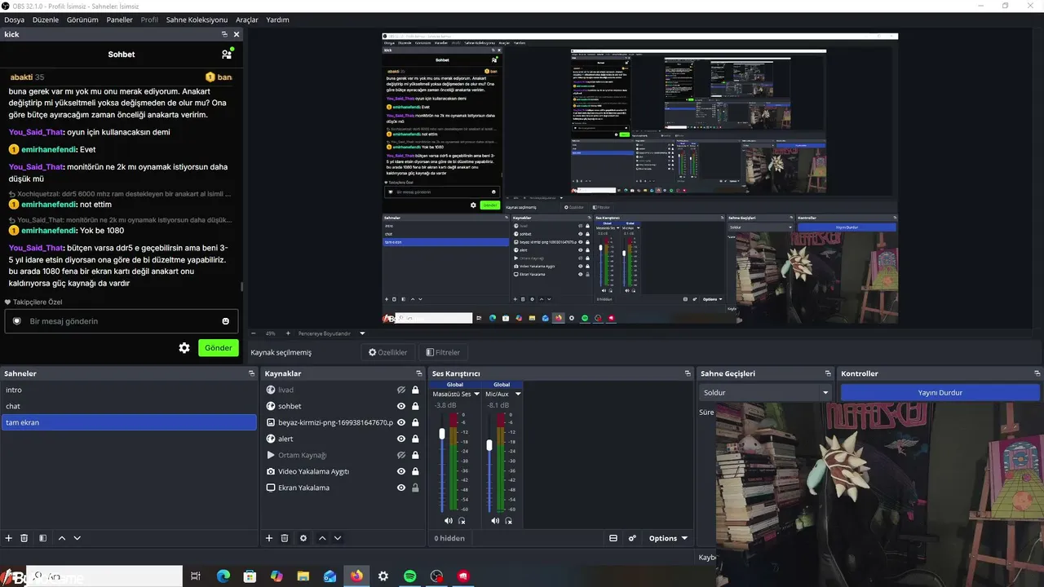This screenshot has height=587, width=1044.
Task: Move scene down in Sahneler panel
Action: point(77,538)
